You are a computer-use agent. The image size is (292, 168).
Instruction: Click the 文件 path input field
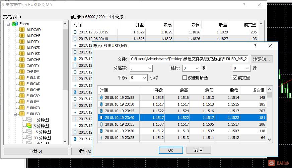click(190, 59)
